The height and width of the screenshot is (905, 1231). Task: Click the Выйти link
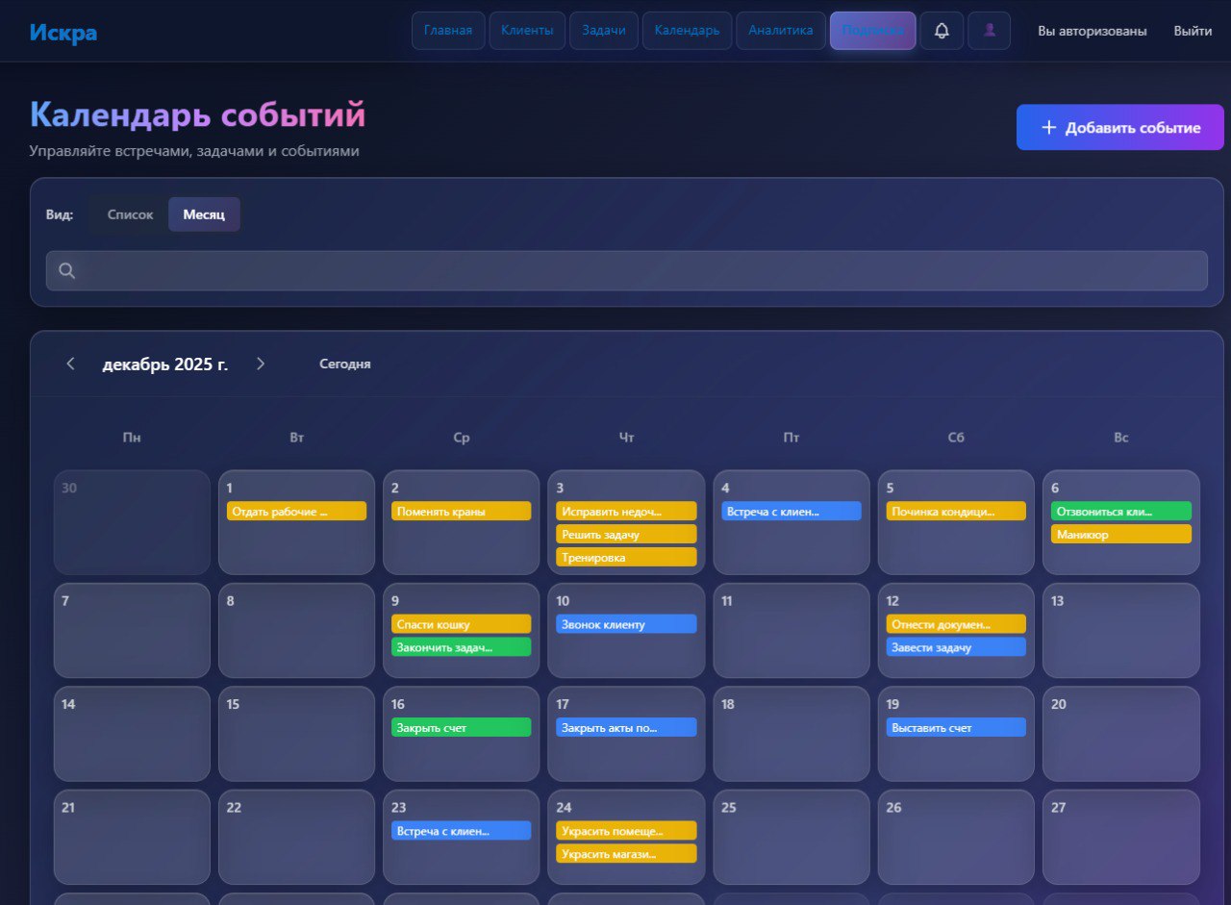pos(1193,31)
